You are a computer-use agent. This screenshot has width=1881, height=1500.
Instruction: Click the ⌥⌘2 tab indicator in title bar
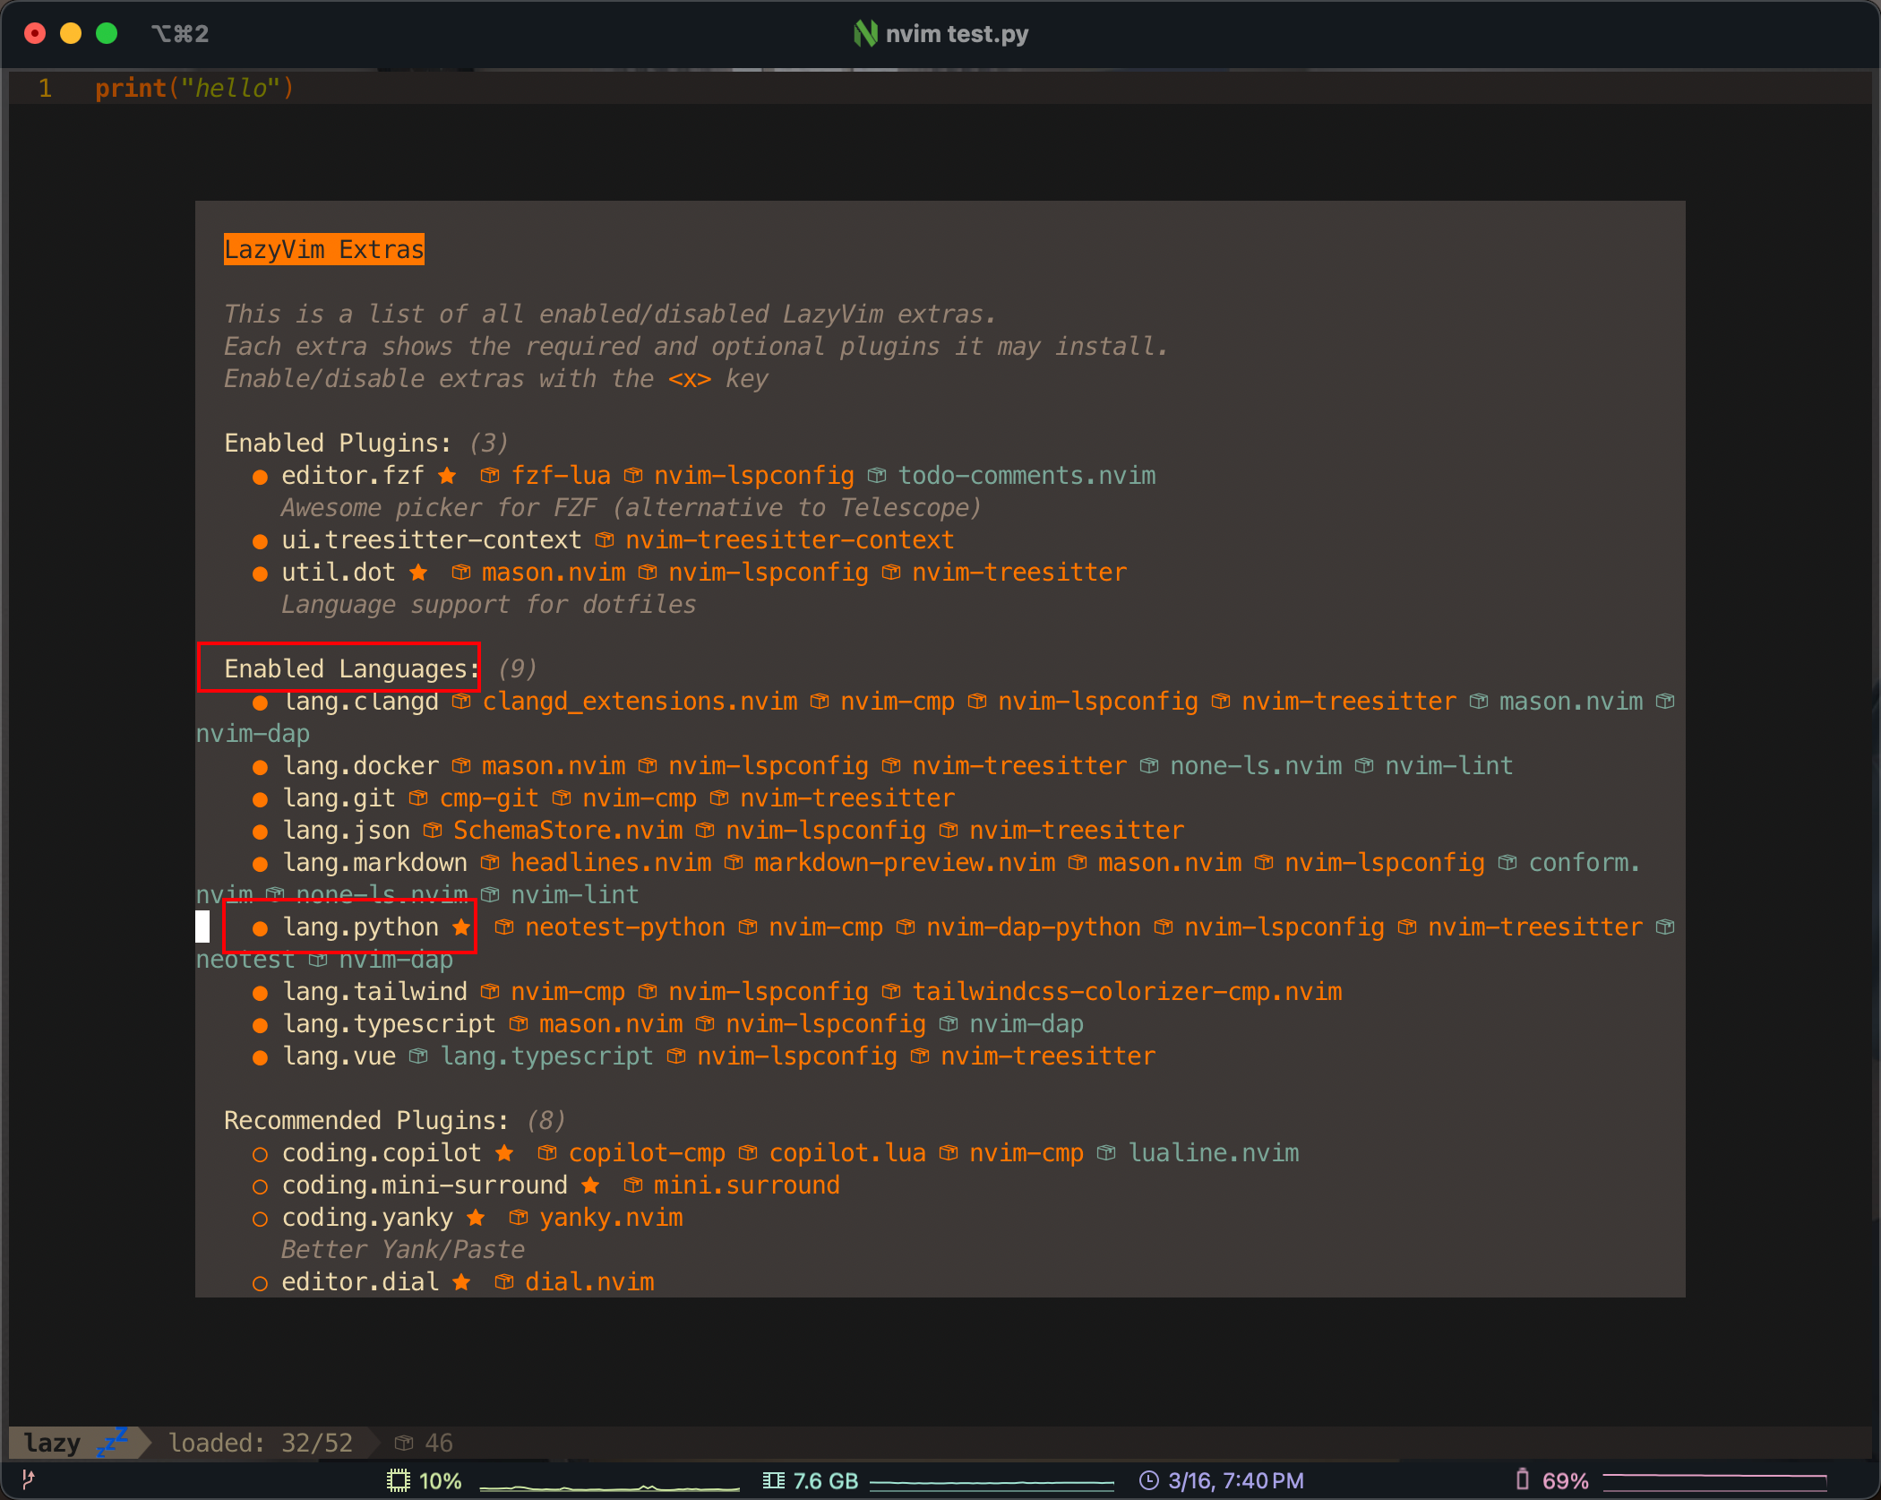click(180, 34)
